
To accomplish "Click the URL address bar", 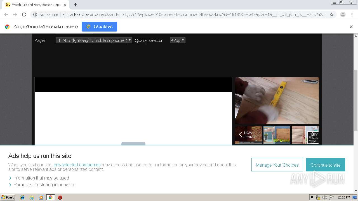I will [194, 15].
